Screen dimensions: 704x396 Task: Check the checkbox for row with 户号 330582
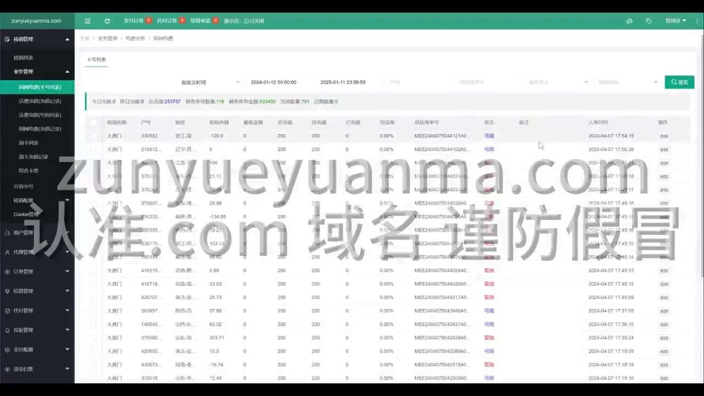coord(94,136)
